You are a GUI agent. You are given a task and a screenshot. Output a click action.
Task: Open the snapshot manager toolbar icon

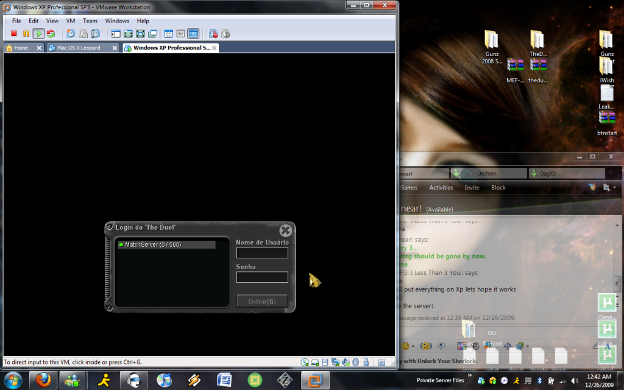[x=95, y=34]
